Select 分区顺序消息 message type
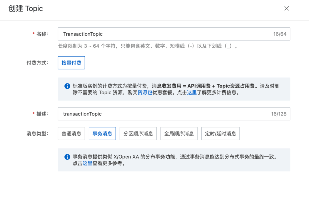 [138, 134]
